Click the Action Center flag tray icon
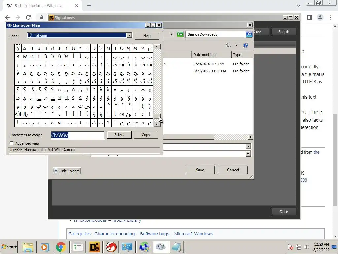The width and height of the screenshot is (338, 254). [x=290, y=247]
